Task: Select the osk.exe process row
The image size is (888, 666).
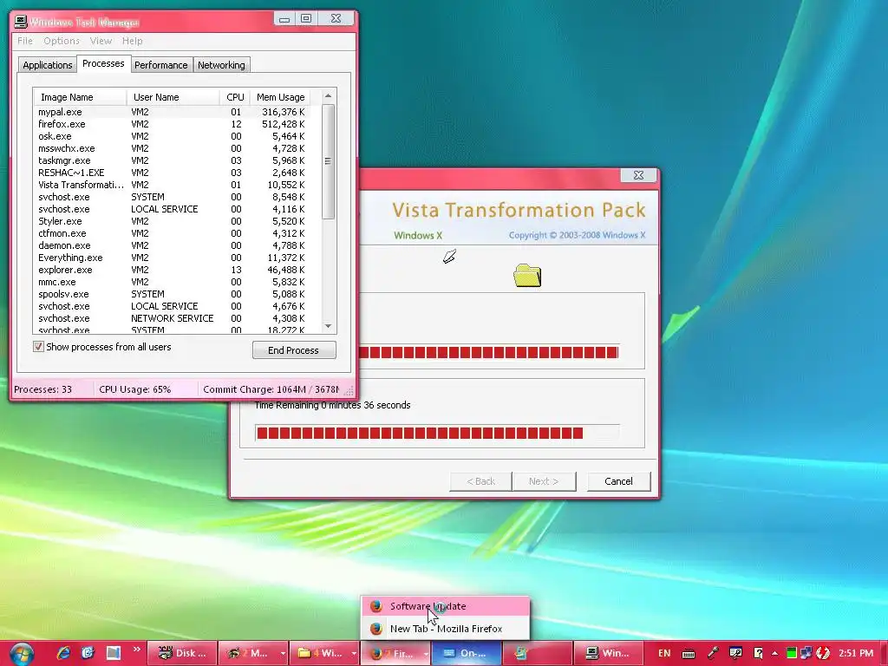Action: 172,136
